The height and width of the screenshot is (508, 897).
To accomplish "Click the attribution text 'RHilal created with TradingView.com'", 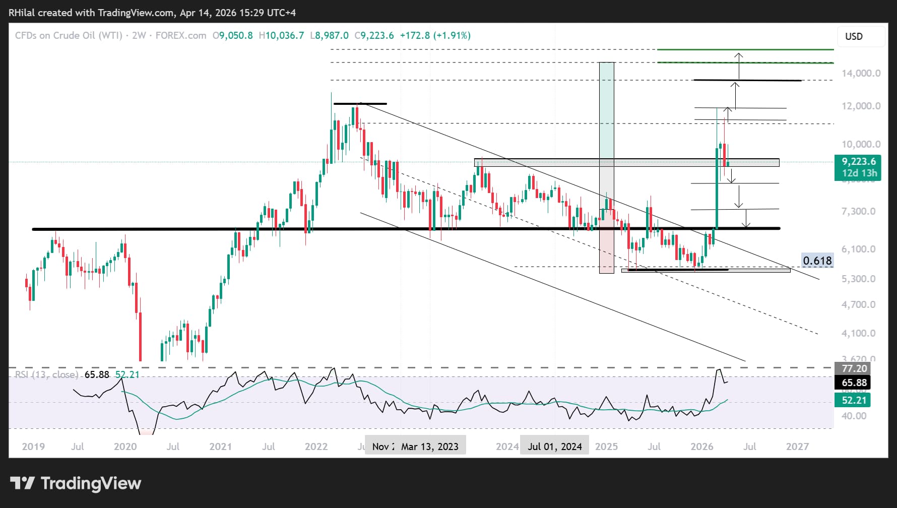I will coord(92,13).
